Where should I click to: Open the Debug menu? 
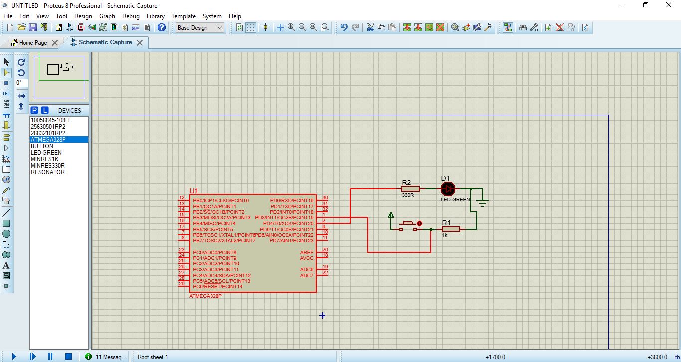point(131,16)
